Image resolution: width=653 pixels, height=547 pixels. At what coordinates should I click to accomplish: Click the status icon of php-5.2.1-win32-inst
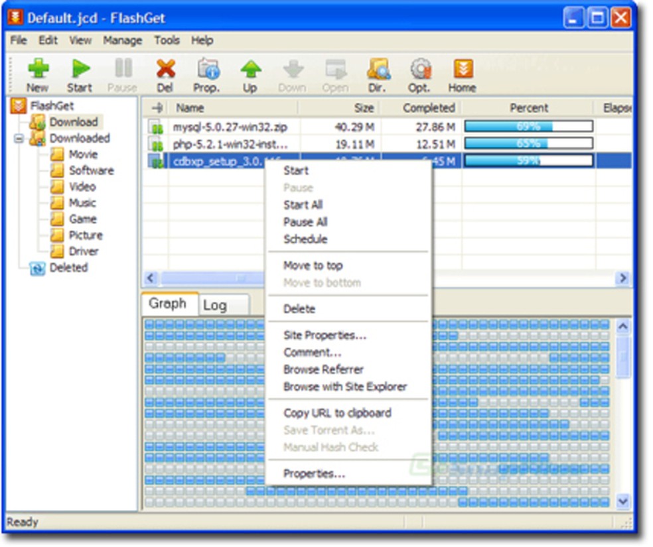pyautogui.click(x=156, y=145)
